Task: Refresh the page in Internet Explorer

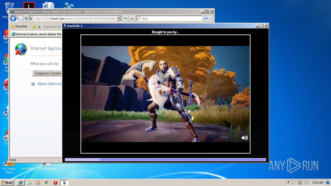Action: coord(125,18)
